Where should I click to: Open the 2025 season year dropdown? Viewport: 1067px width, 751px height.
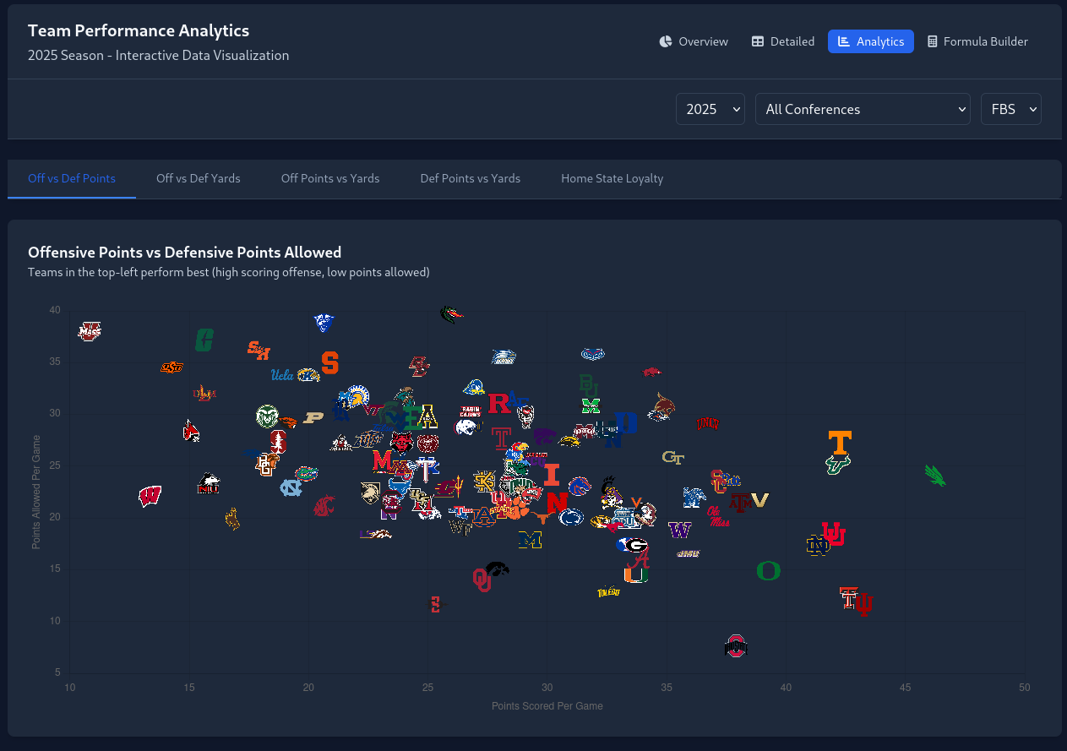710,109
